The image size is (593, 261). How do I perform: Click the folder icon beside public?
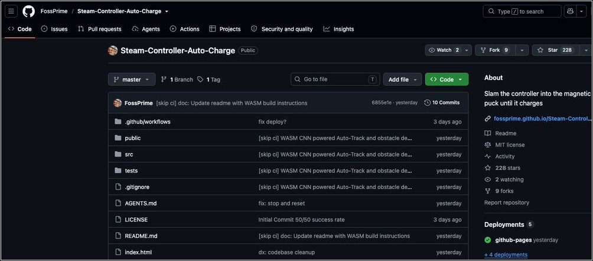click(x=118, y=138)
